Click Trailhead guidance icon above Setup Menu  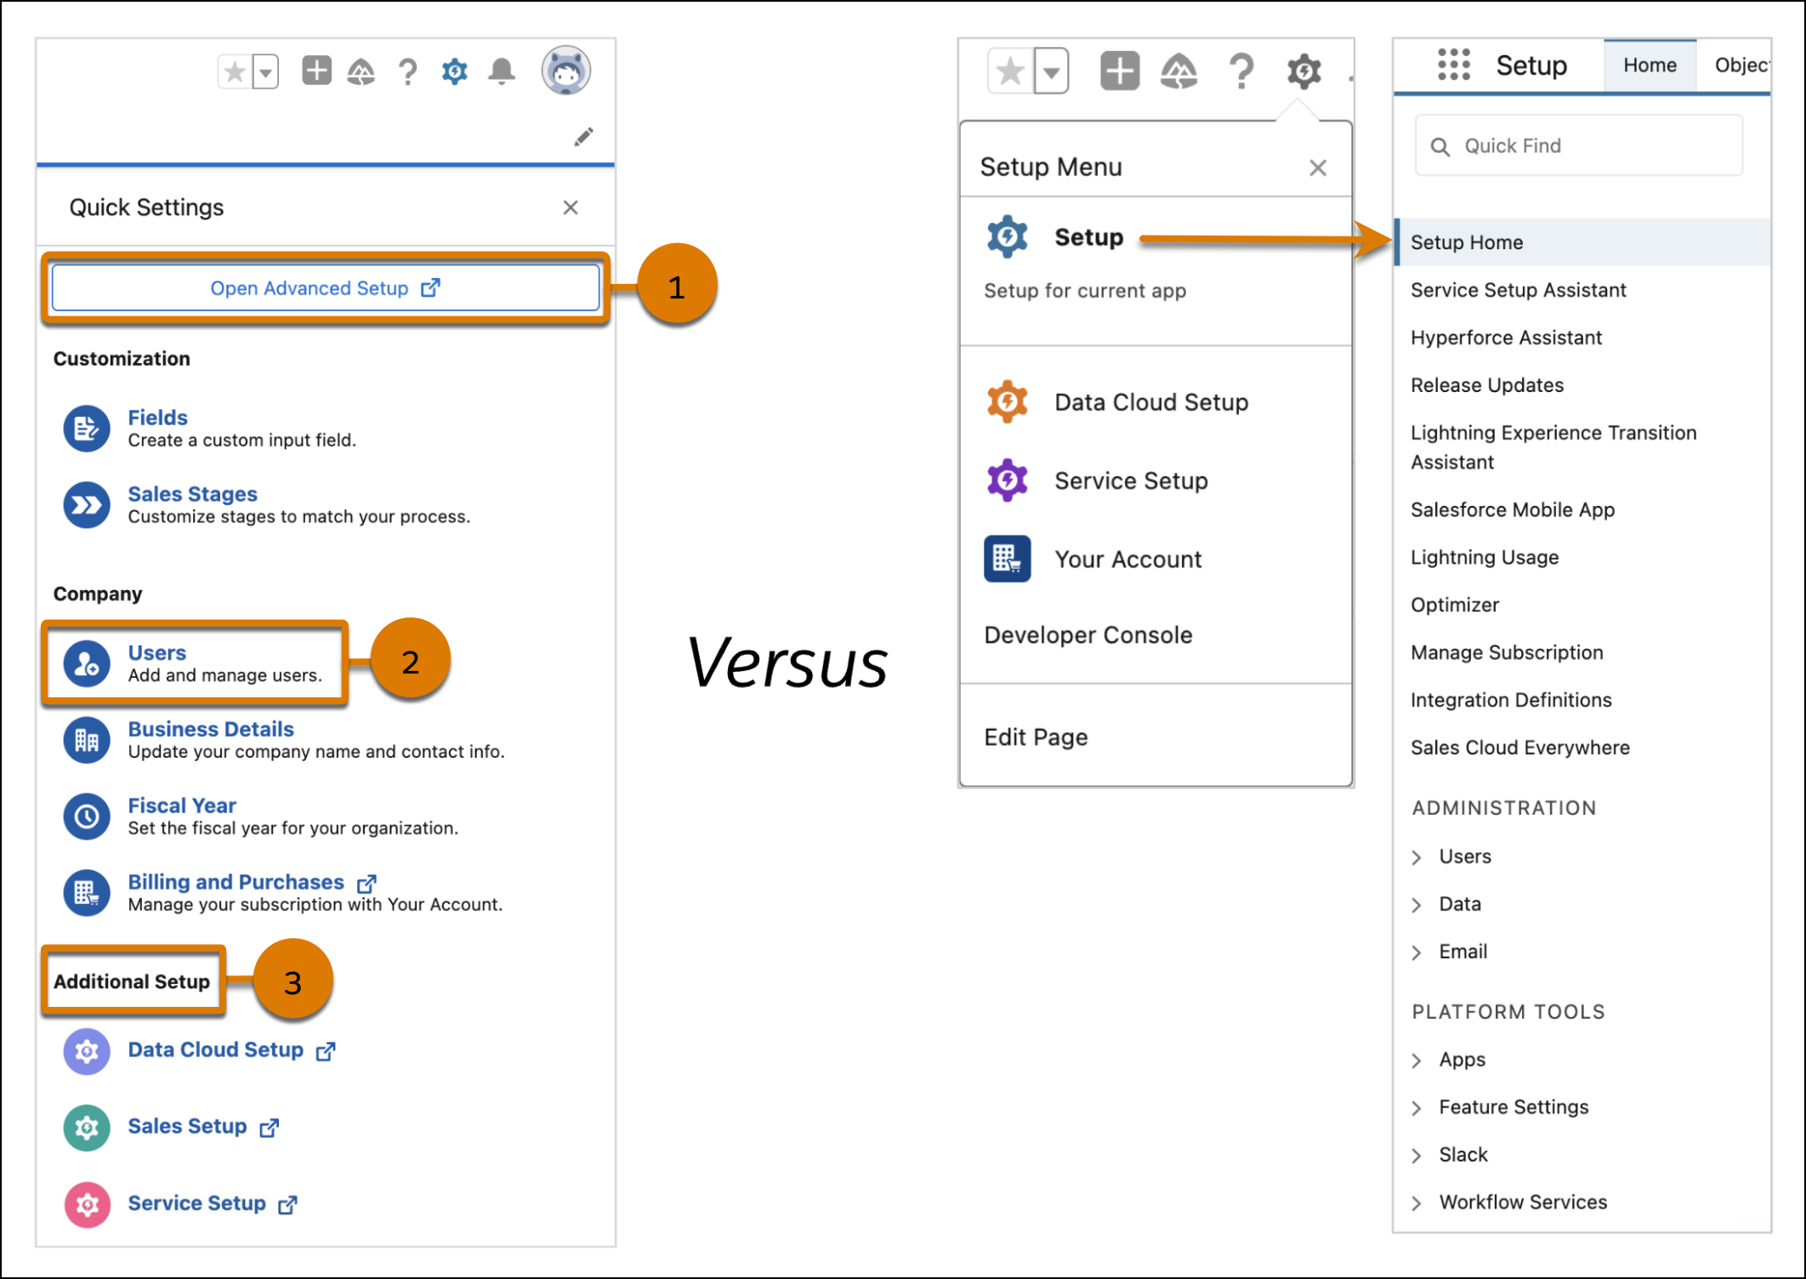1179,71
